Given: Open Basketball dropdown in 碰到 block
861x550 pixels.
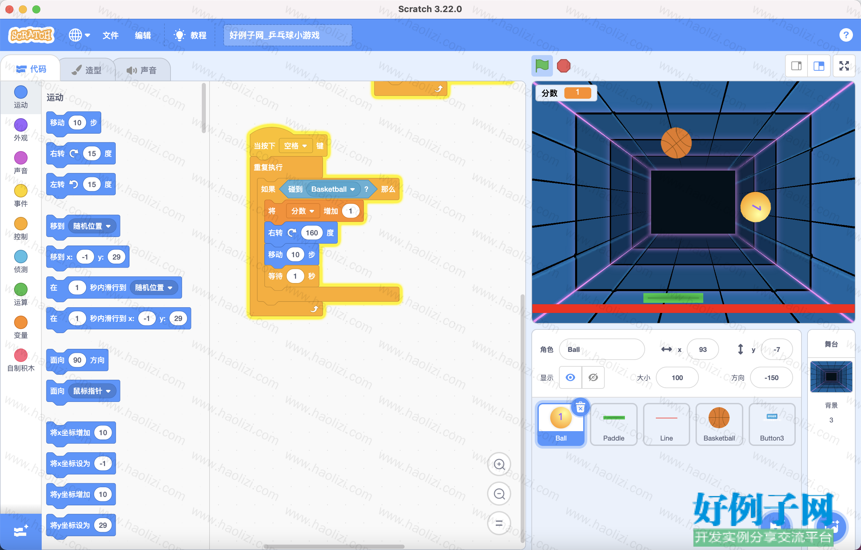Looking at the screenshot, I should click(333, 189).
